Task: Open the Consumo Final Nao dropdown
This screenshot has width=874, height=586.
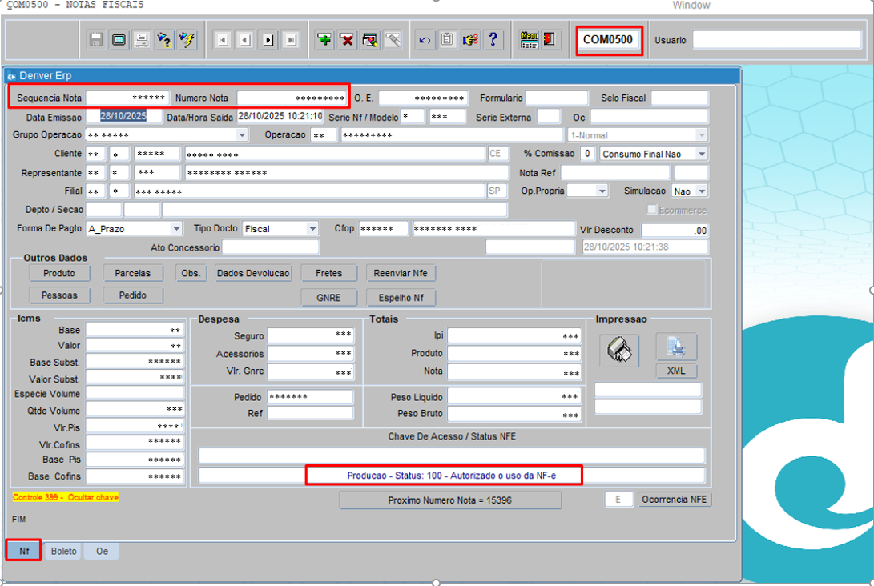Action: pyautogui.click(x=702, y=154)
